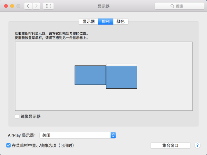Click the white menu bar strip
Image resolution: width=207 pixels, height=155 pixels.
[x=121, y=65]
